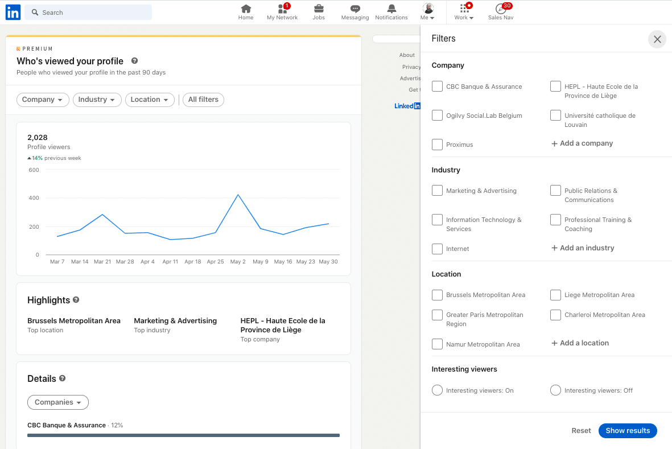Select Interesting viewers: On radio button
Viewport: 672px width, 449px height.
point(437,390)
